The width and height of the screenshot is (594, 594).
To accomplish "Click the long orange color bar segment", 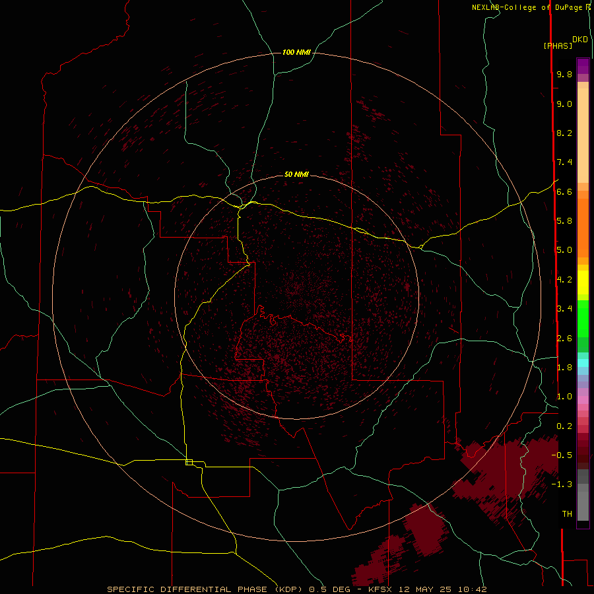I will point(583,228).
